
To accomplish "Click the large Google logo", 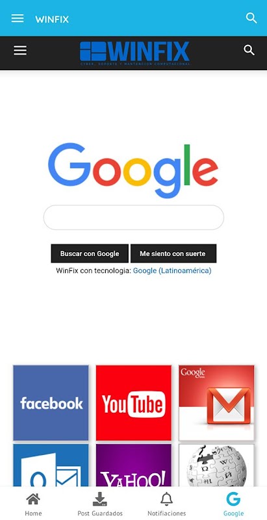I will click(133, 170).
